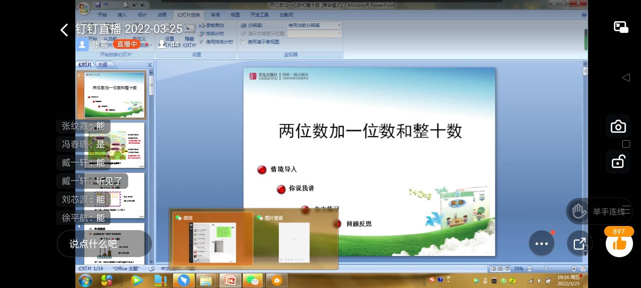The width and height of the screenshot is (641, 288).
Task: Open the 审阅 ribbon tab
Action: click(x=215, y=15)
